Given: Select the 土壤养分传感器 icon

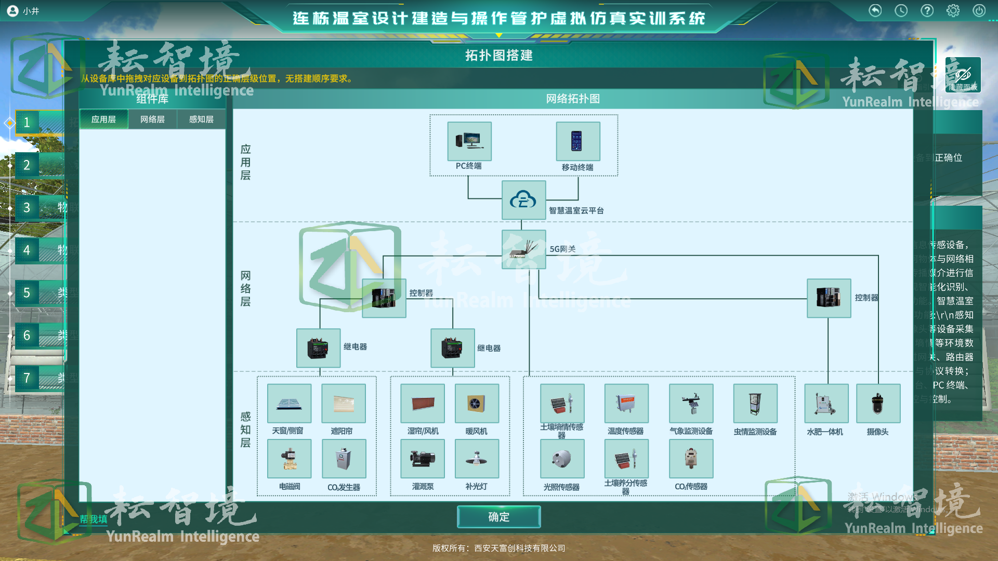Looking at the screenshot, I should [627, 459].
